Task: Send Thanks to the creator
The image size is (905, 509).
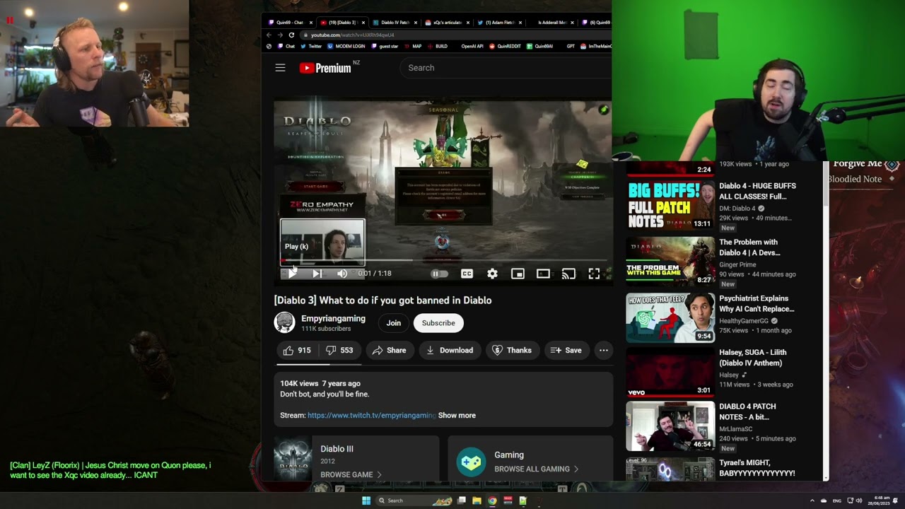Action: (511, 350)
